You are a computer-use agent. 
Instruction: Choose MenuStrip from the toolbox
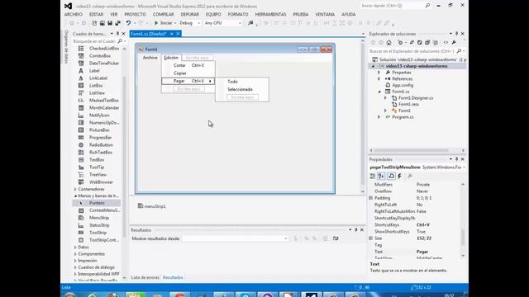(99, 218)
